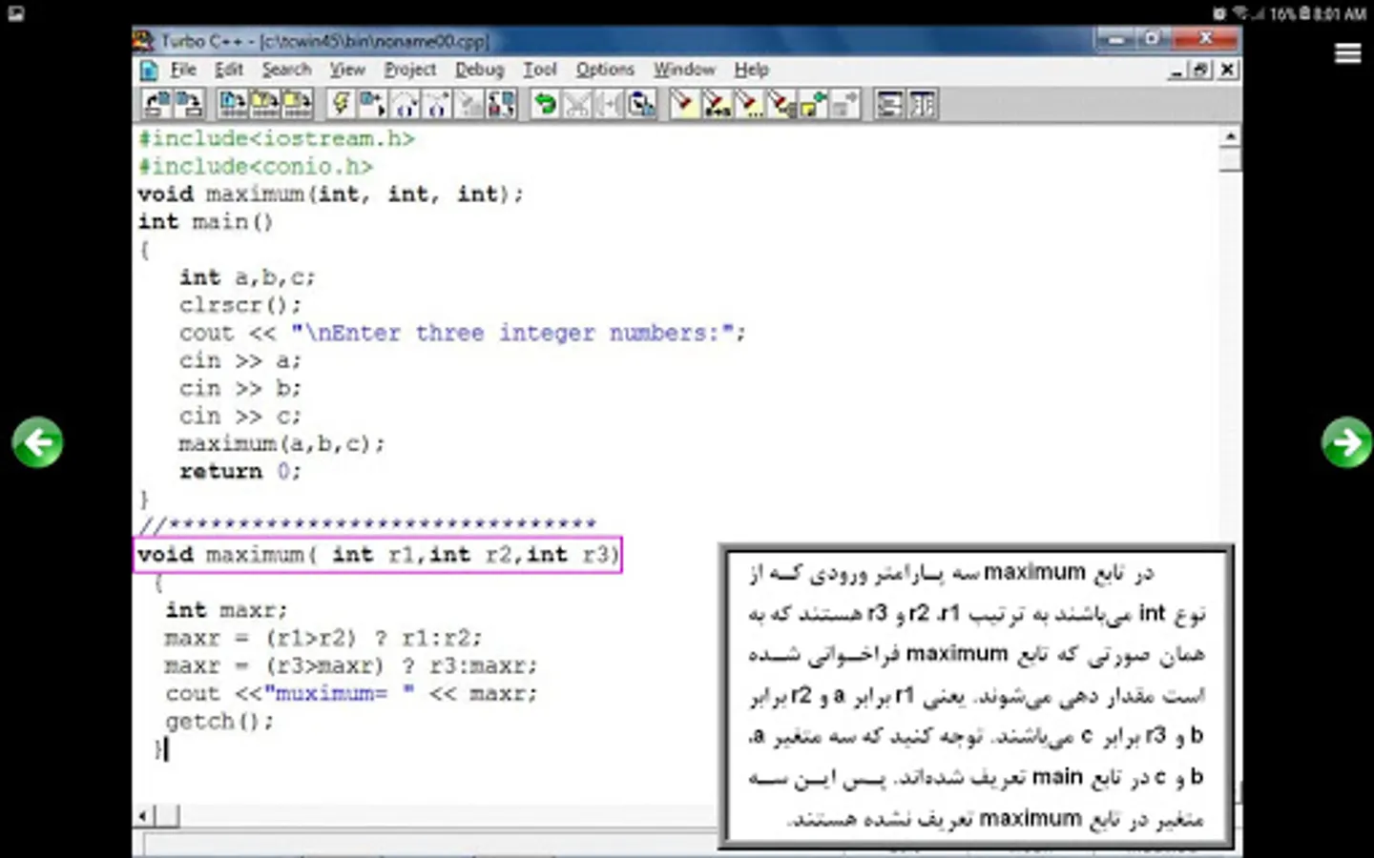Image resolution: width=1374 pixels, height=858 pixels.
Task: Open the Window menu
Action: coord(684,70)
